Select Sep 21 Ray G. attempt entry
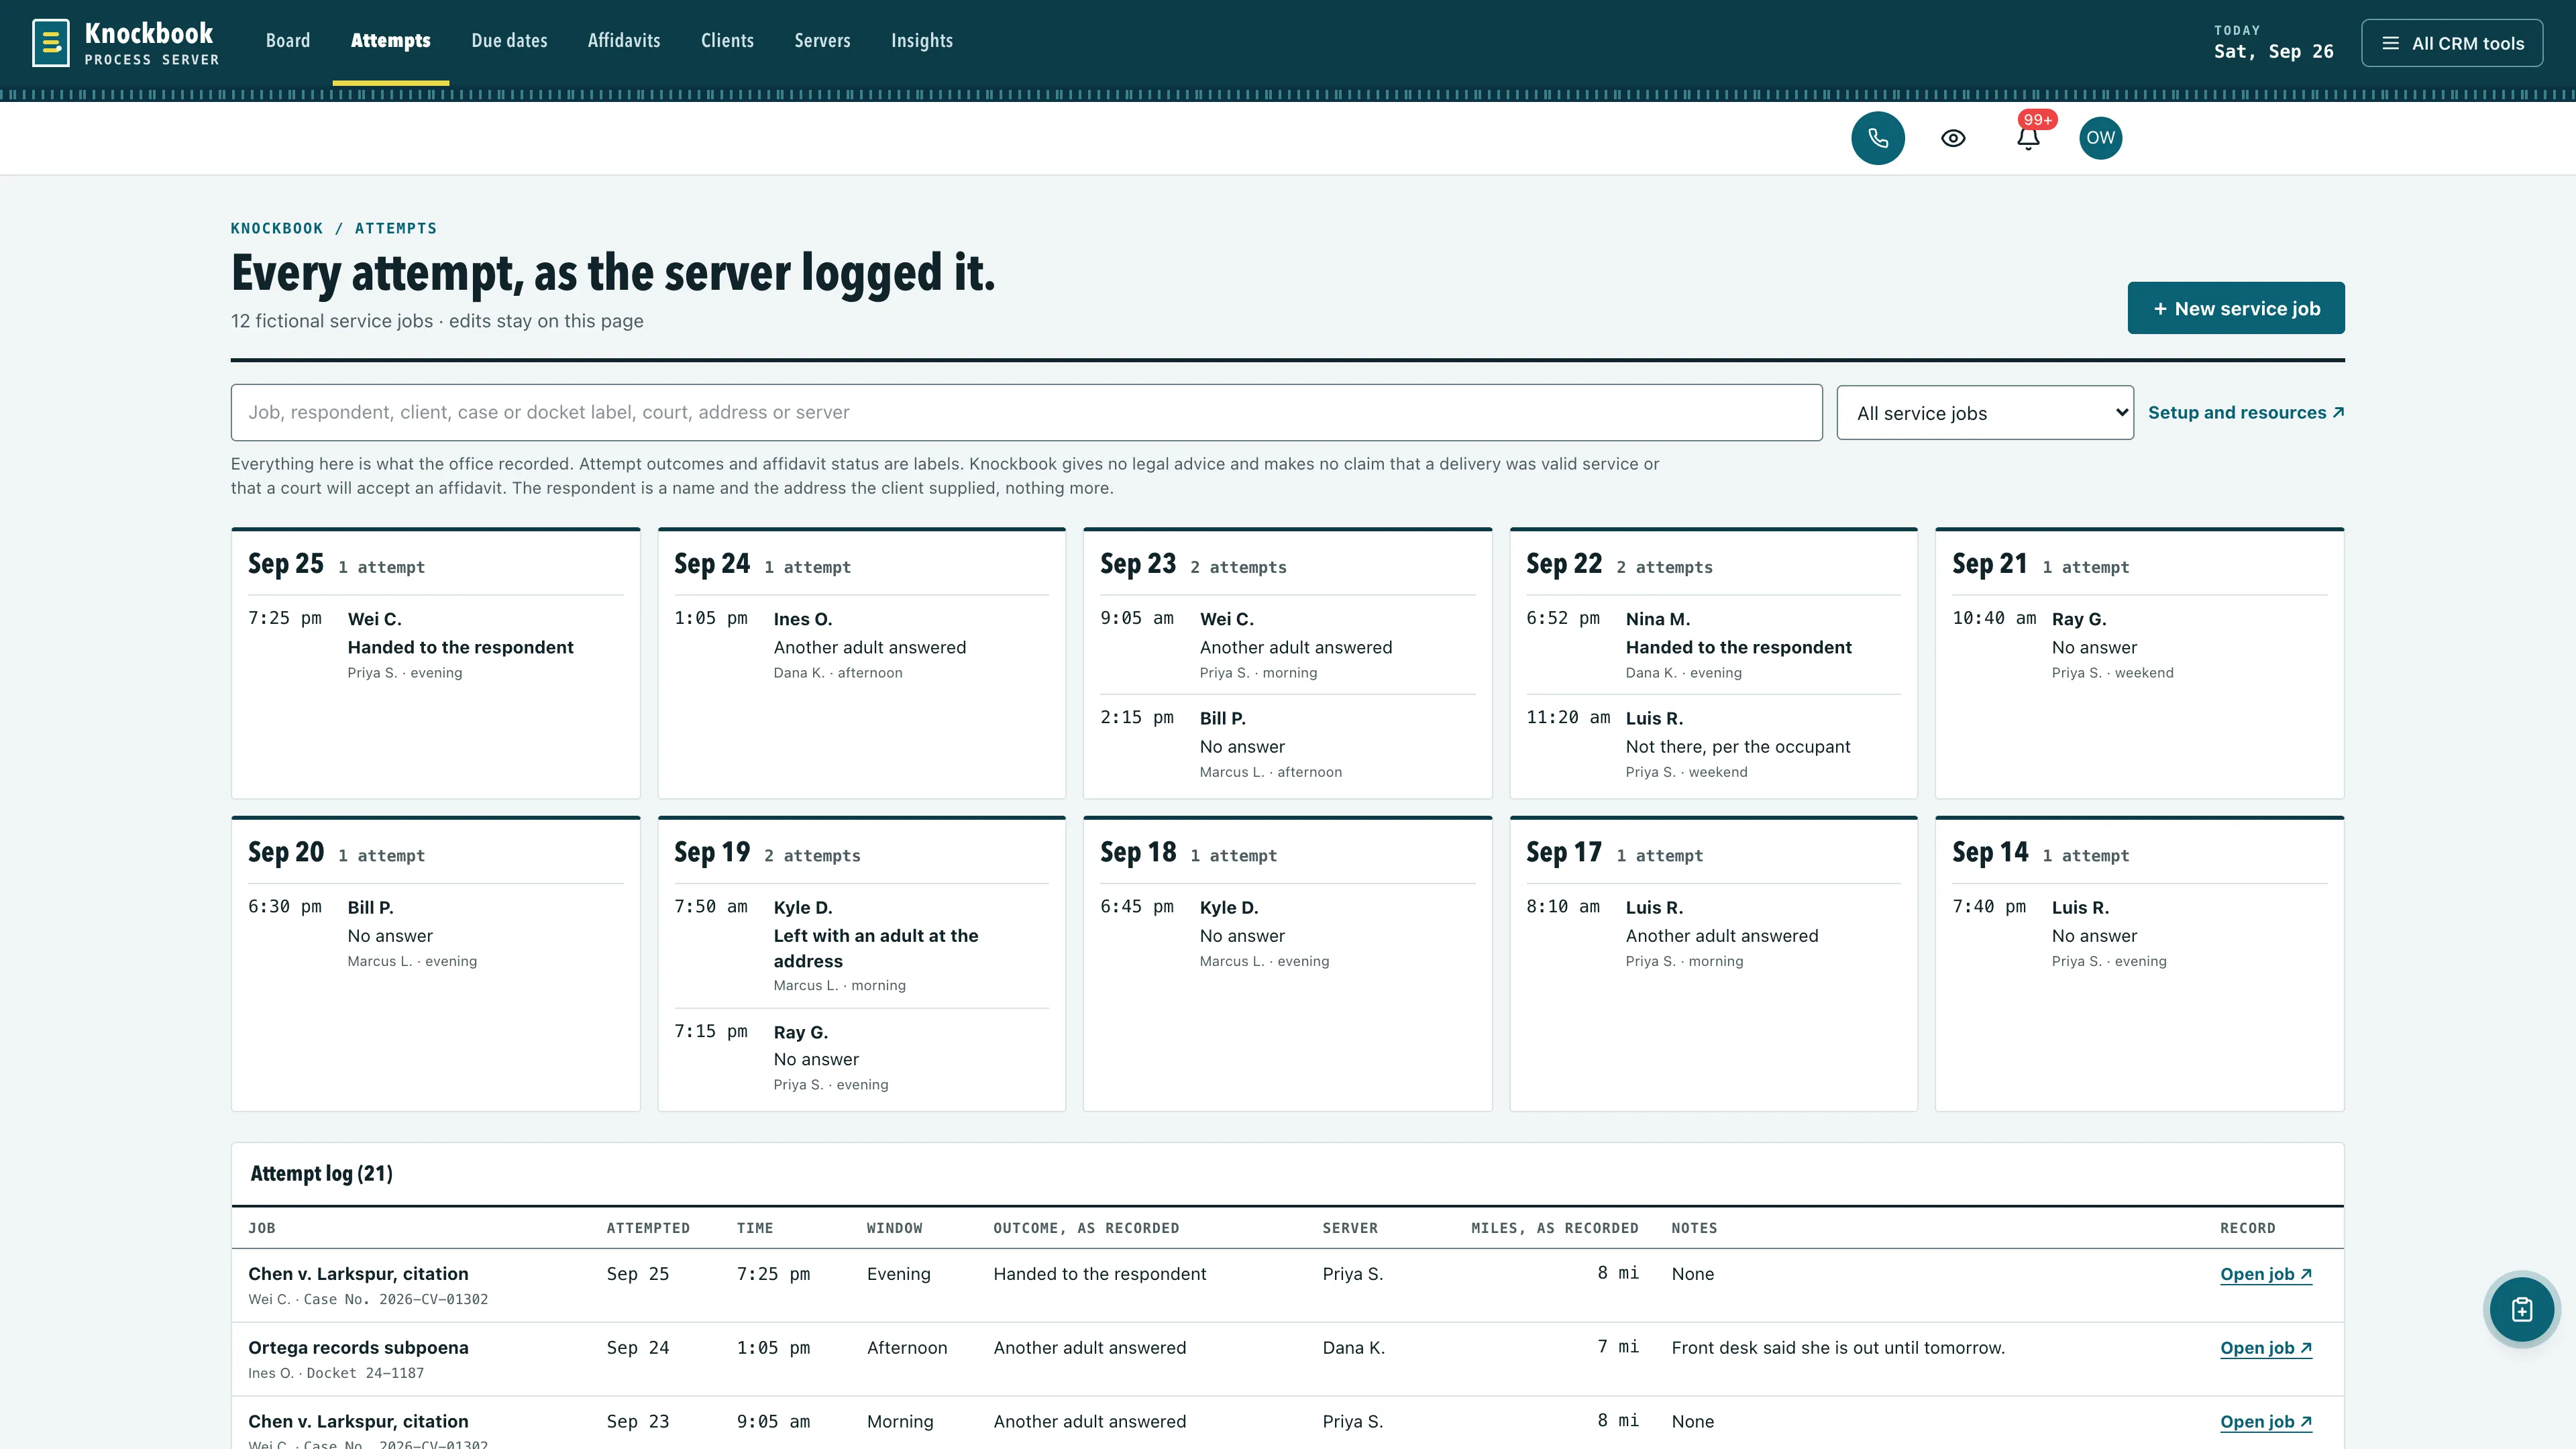The image size is (2576, 1449). (x=2139, y=645)
